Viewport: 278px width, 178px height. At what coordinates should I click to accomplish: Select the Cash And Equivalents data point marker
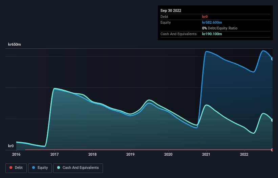pyautogui.click(x=272, y=120)
